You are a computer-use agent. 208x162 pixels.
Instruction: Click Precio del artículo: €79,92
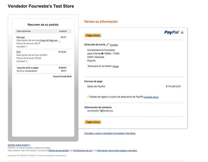[29, 58]
